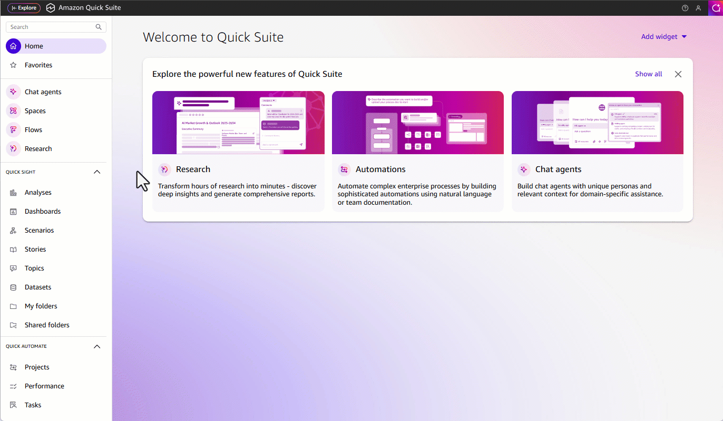This screenshot has width=723, height=421.
Task: Click the Automations feature card image
Action: pyautogui.click(x=417, y=123)
